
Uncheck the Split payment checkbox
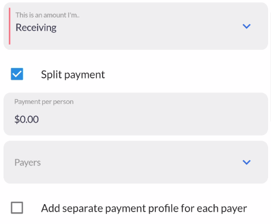coord(17,74)
